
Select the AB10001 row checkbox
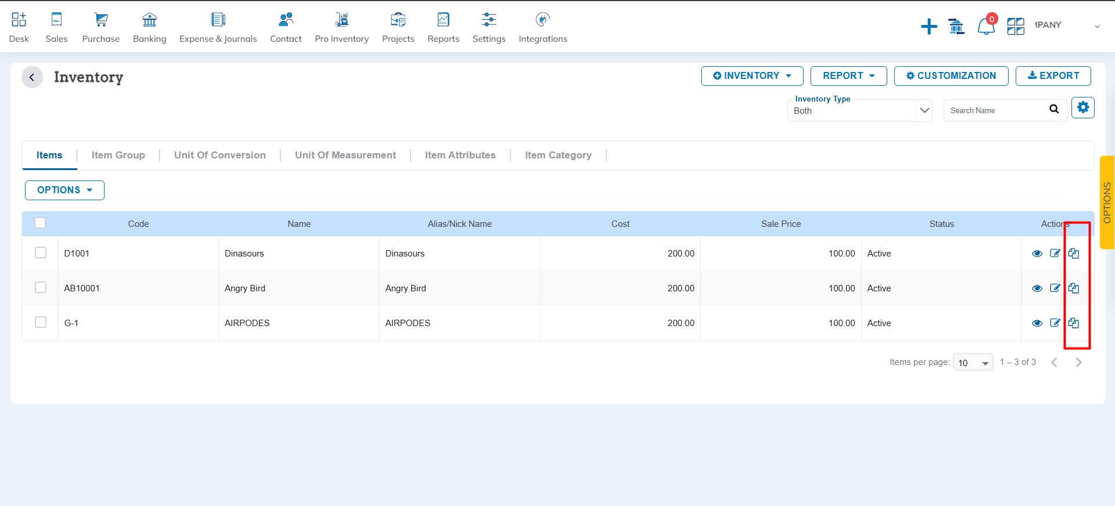tap(41, 287)
